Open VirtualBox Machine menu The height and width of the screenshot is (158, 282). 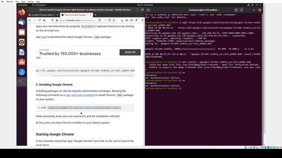click(x=10, y=1)
